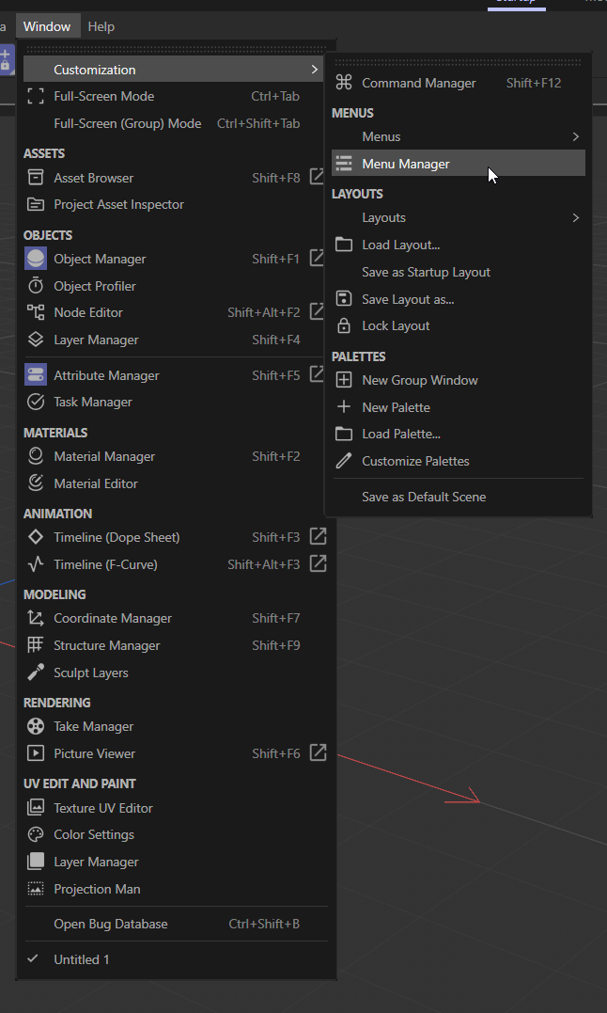Open Node Editor in new window icon

point(318,311)
